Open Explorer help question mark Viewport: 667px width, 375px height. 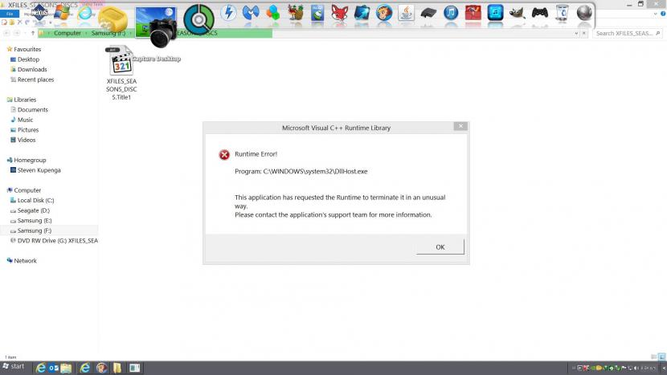(x=663, y=14)
